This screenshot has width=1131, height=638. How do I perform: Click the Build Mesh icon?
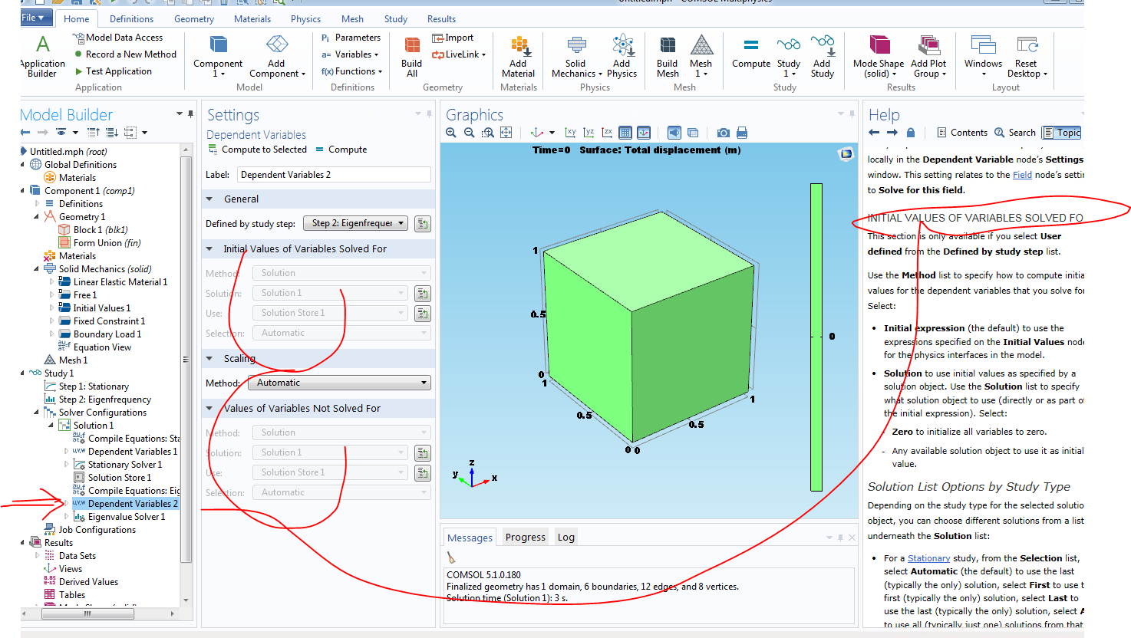pos(668,57)
